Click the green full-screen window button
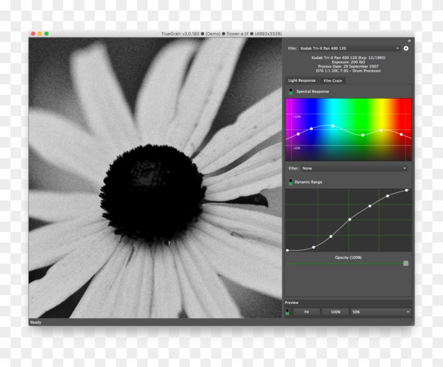 pos(46,34)
